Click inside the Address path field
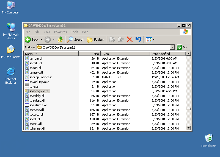Image resolution: width=220 pixels, height=157 pixels. [x=104, y=47]
